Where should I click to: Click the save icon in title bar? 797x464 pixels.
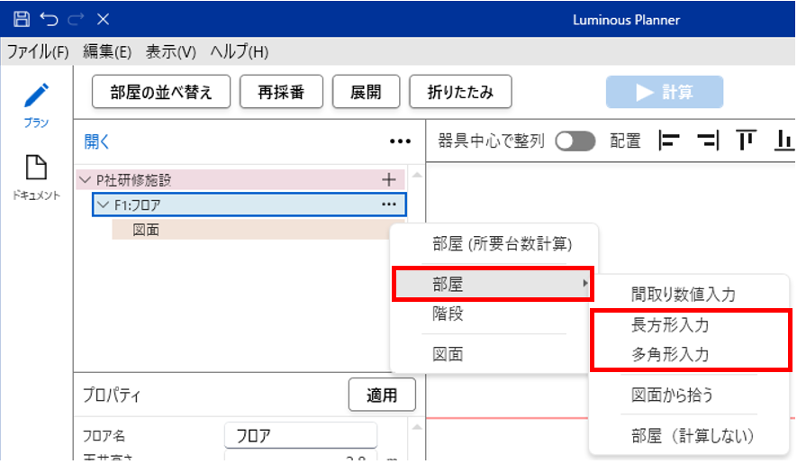[x=22, y=19]
